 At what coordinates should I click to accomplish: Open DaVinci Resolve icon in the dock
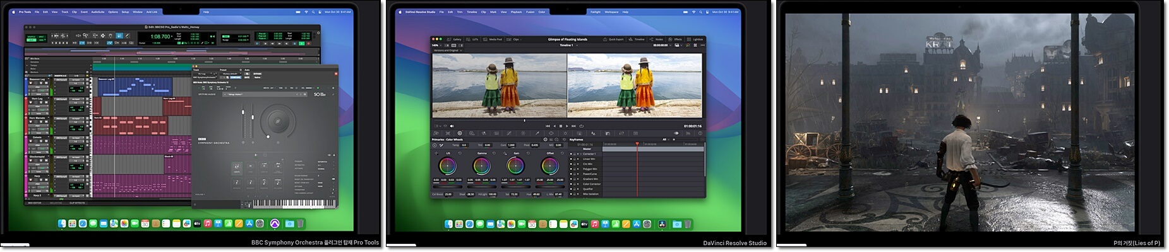pyautogui.click(x=662, y=224)
